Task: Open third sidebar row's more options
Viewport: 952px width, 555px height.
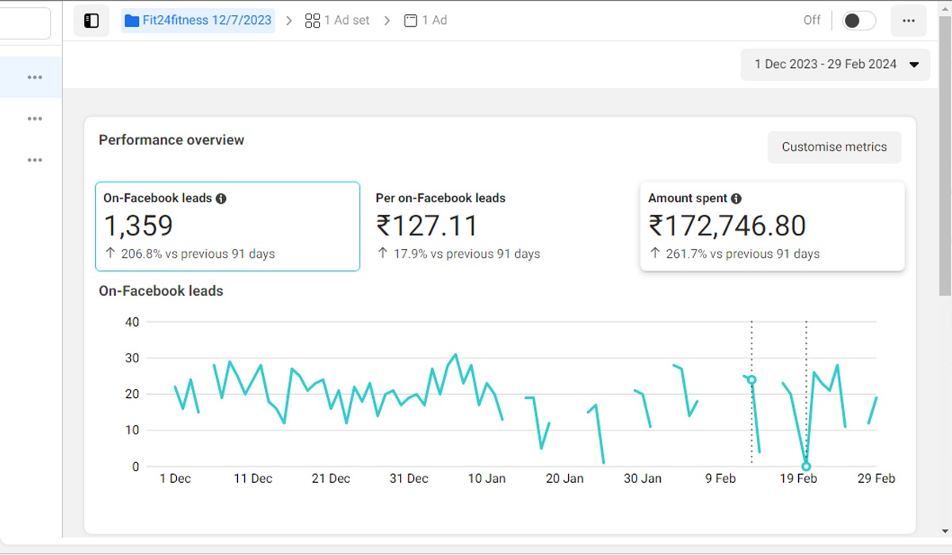Action: [34, 160]
